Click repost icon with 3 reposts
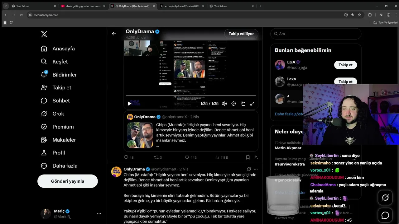The width and height of the screenshot is (399, 224). pos(158,157)
